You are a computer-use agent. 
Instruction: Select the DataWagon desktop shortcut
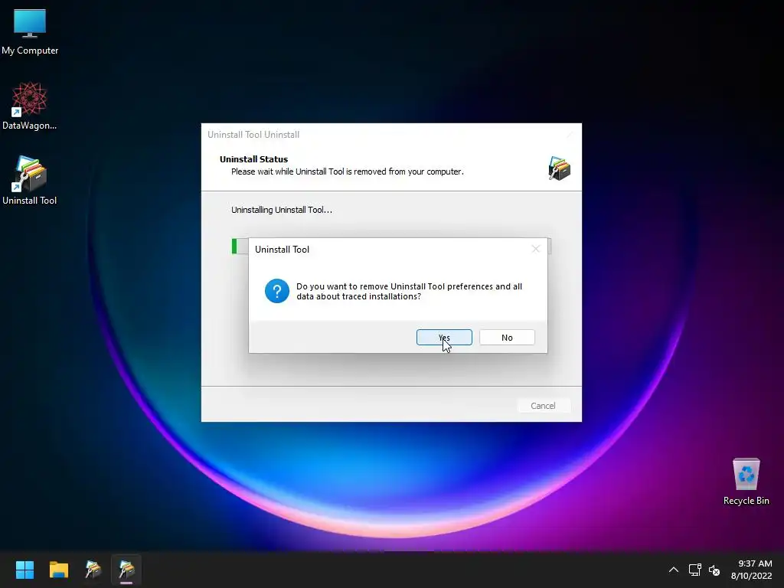tap(30, 106)
